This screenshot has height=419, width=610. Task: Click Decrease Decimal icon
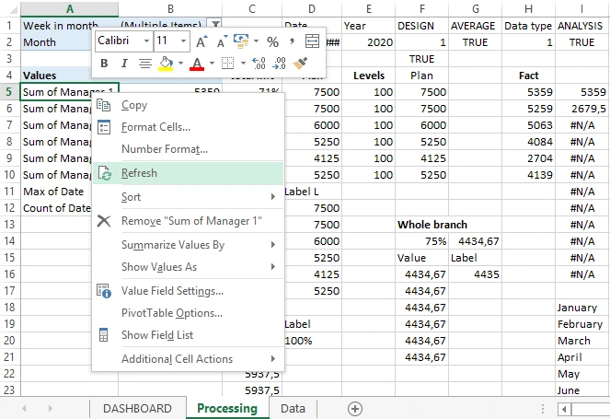[x=280, y=64]
